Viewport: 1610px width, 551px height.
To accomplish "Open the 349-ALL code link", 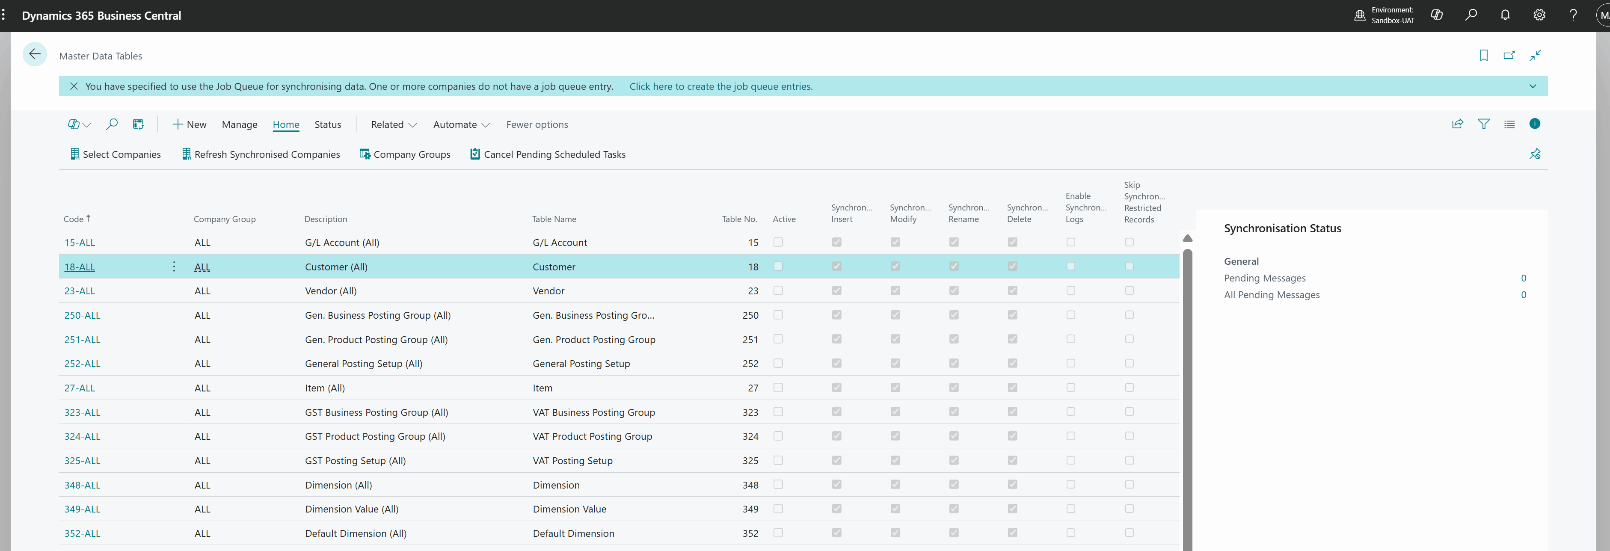I will 82,509.
